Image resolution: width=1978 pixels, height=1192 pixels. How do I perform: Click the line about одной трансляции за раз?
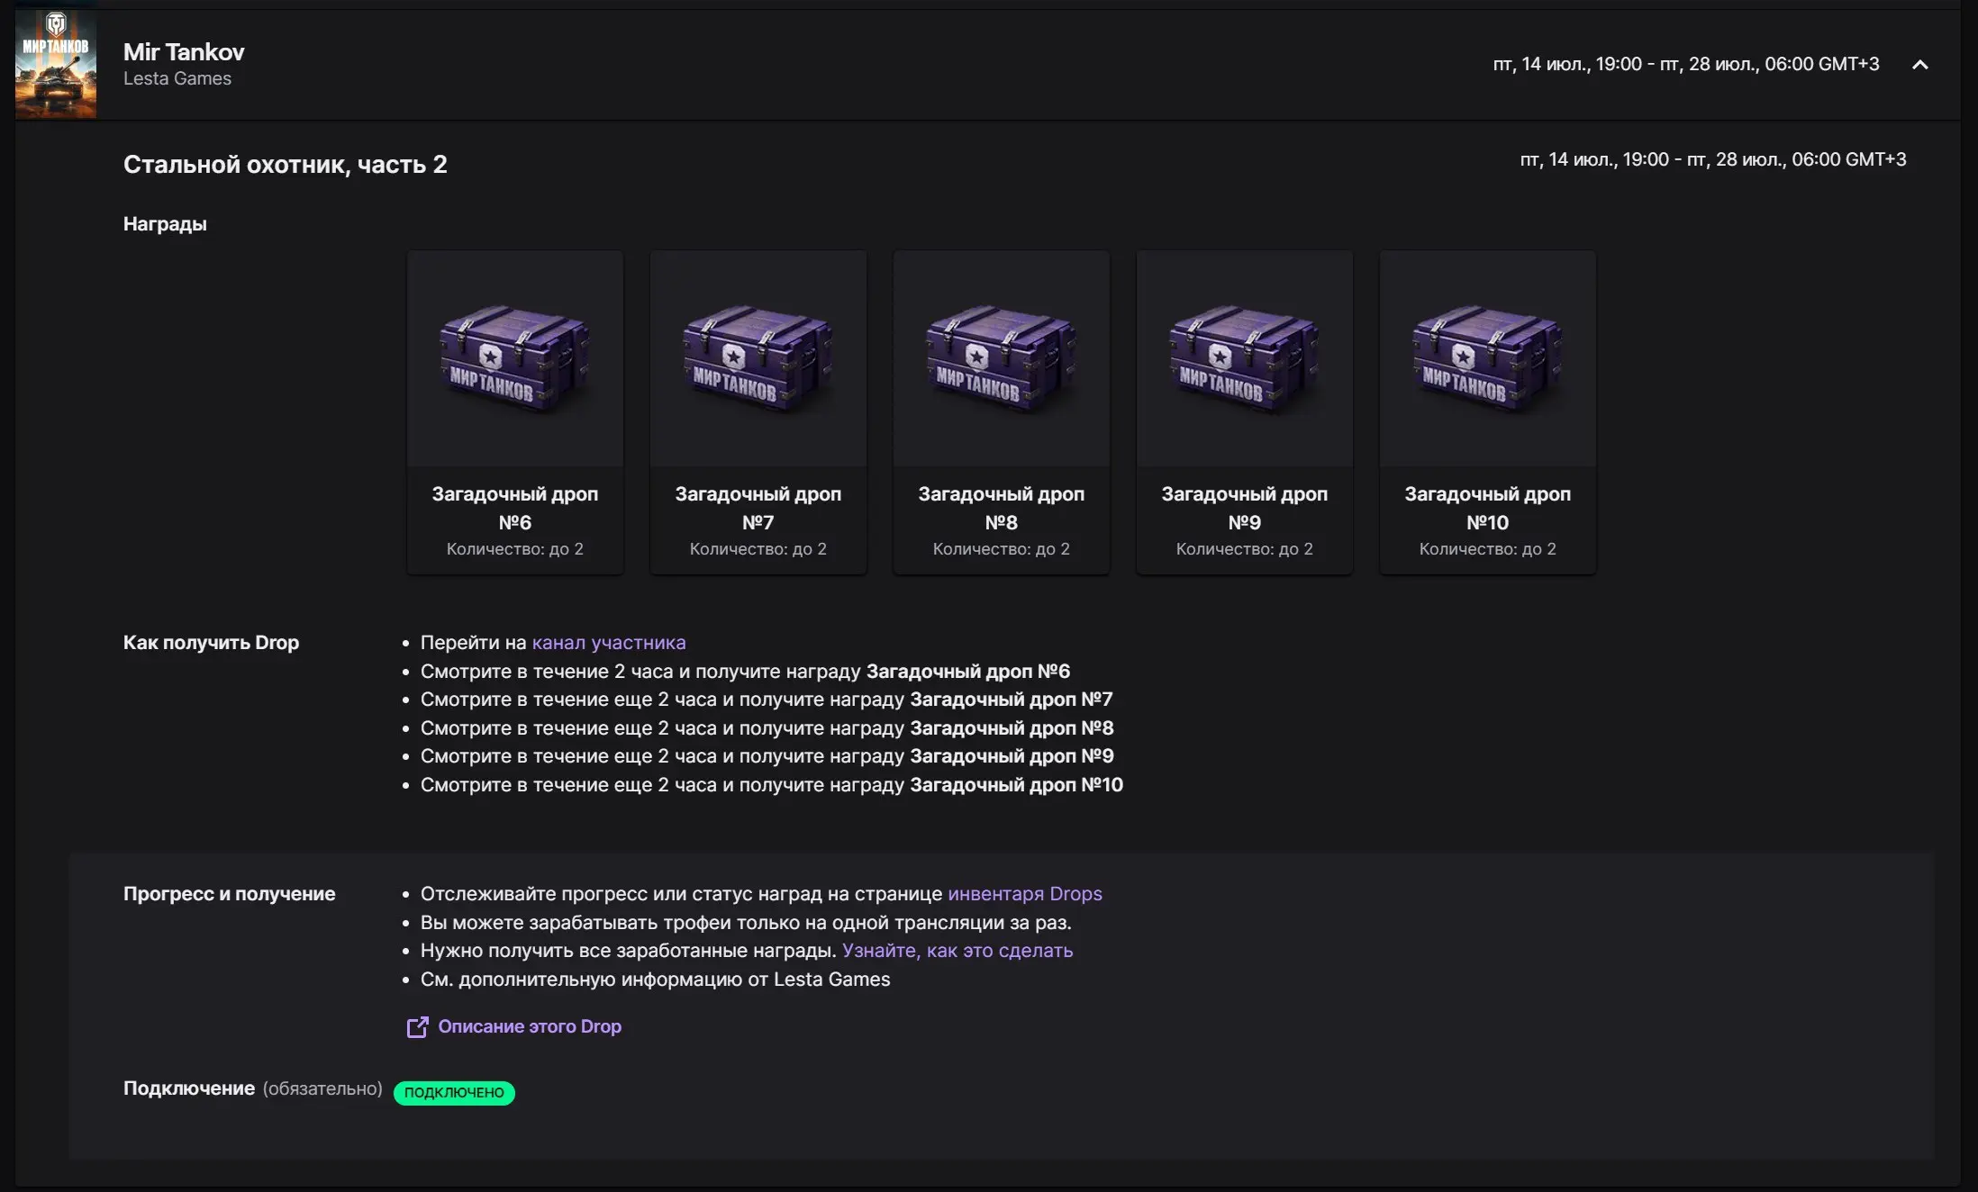746,923
